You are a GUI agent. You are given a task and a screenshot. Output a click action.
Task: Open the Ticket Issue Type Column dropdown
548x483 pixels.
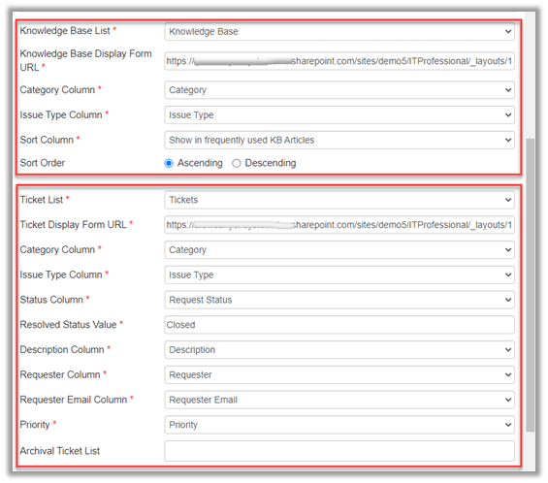(x=339, y=274)
